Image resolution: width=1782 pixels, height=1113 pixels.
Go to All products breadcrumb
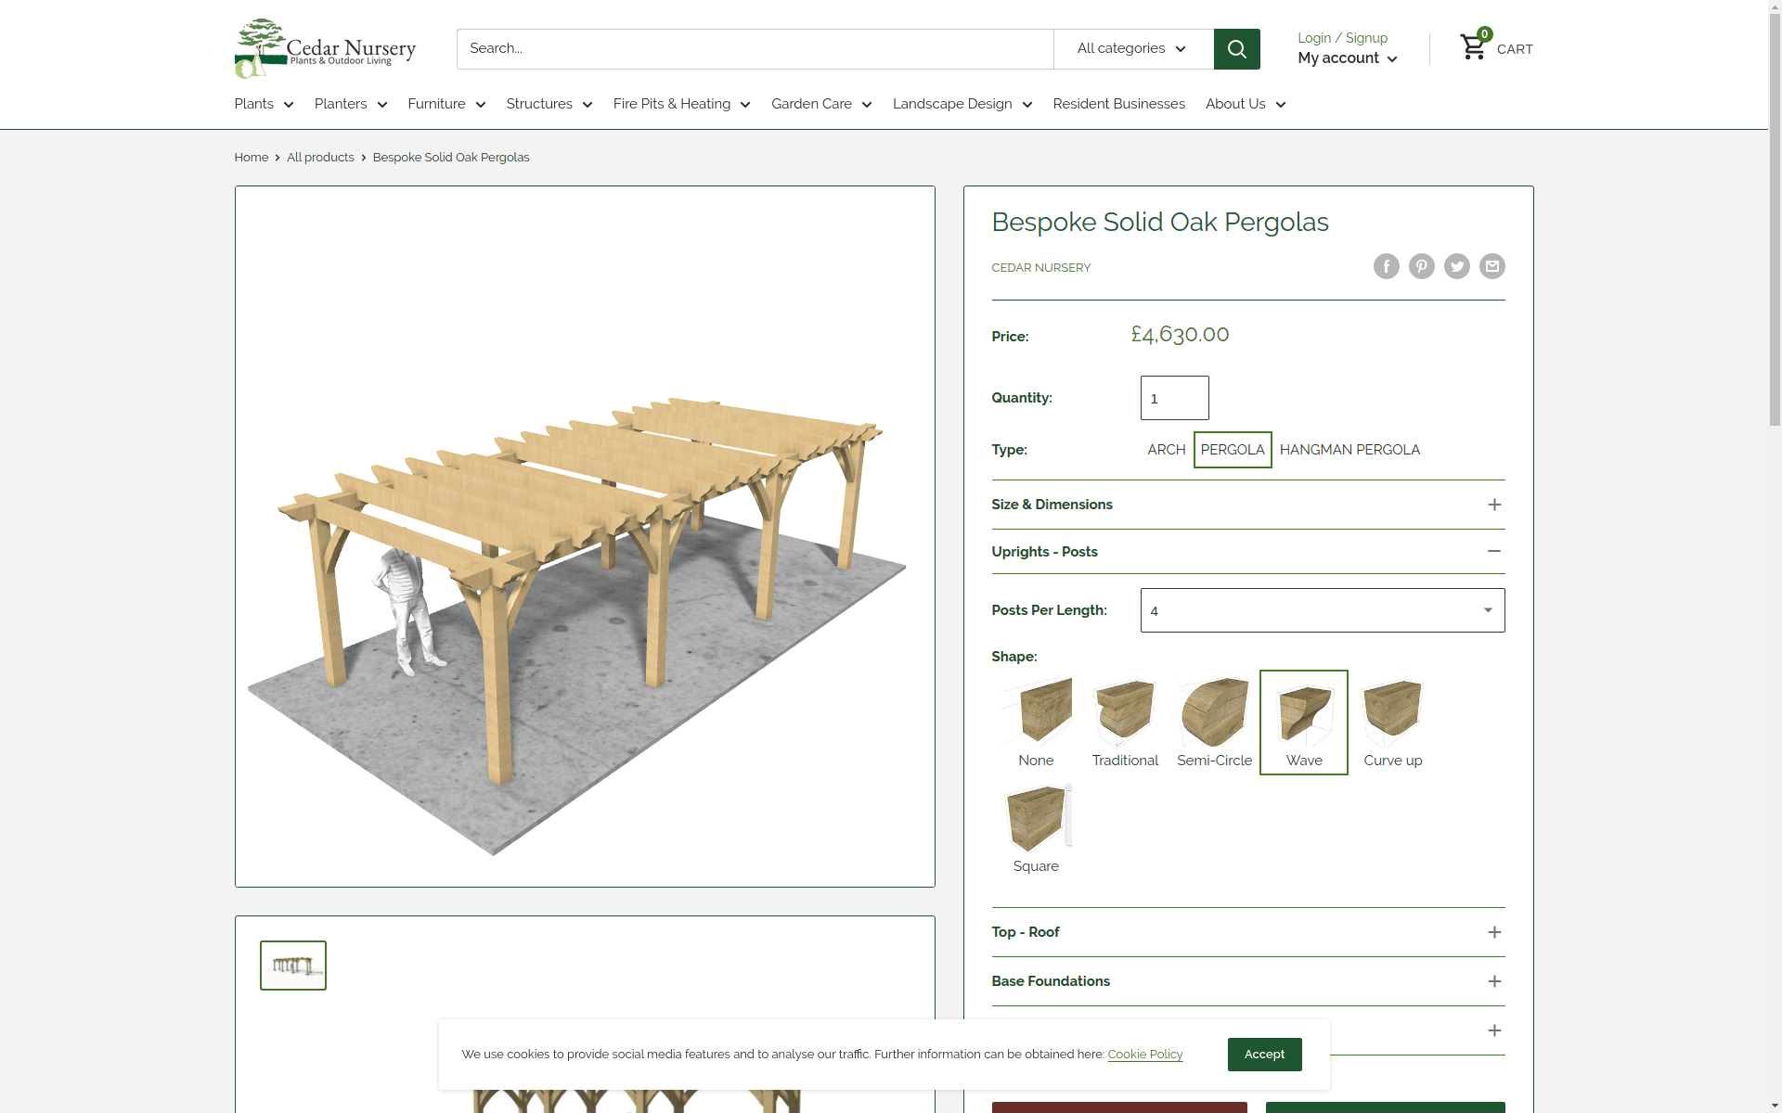[320, 158]
